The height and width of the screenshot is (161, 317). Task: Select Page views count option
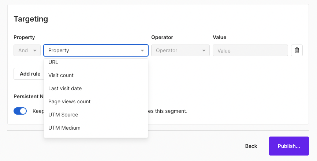96,101
